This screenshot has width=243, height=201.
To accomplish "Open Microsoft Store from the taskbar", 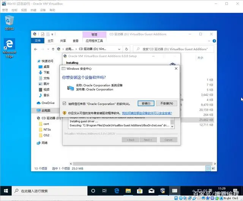I will 140,191.
